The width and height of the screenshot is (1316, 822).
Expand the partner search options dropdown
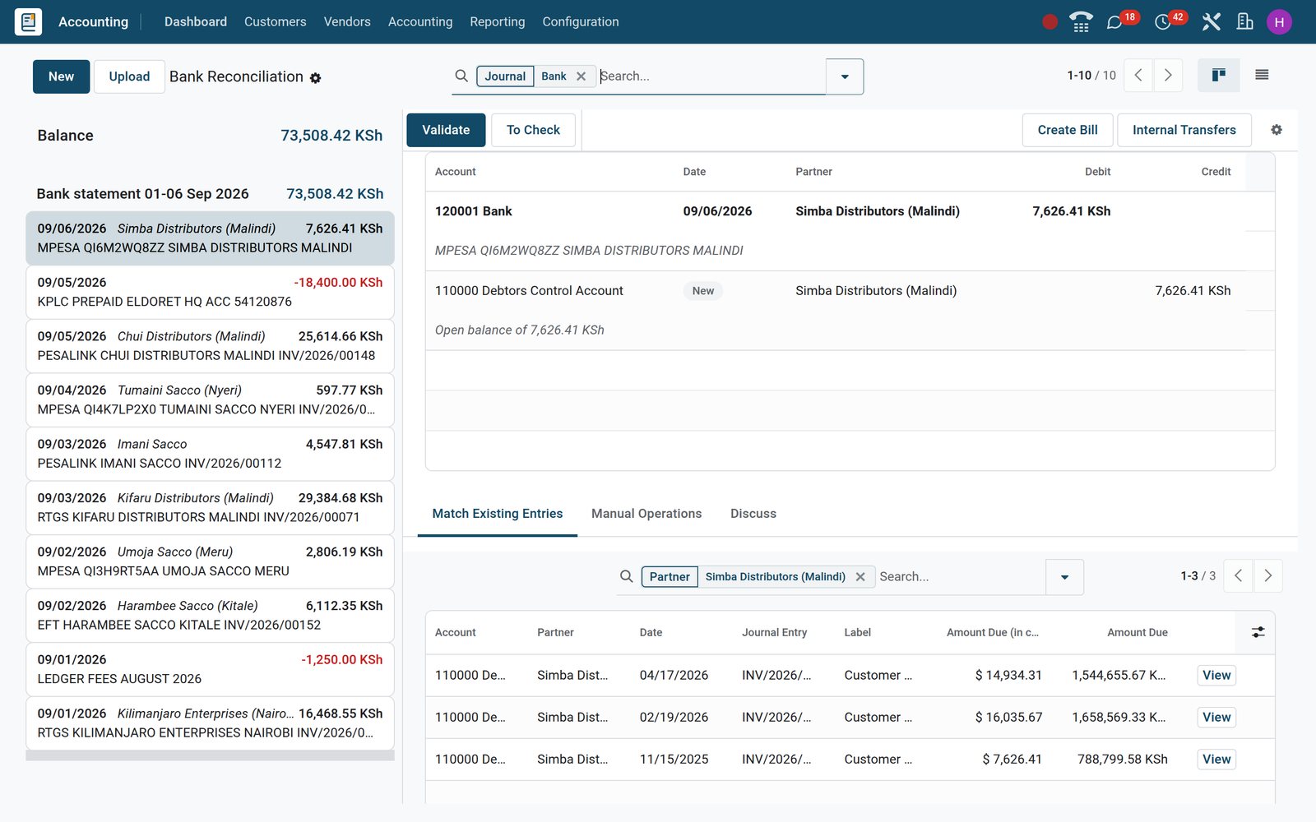tap(1064, 577)
